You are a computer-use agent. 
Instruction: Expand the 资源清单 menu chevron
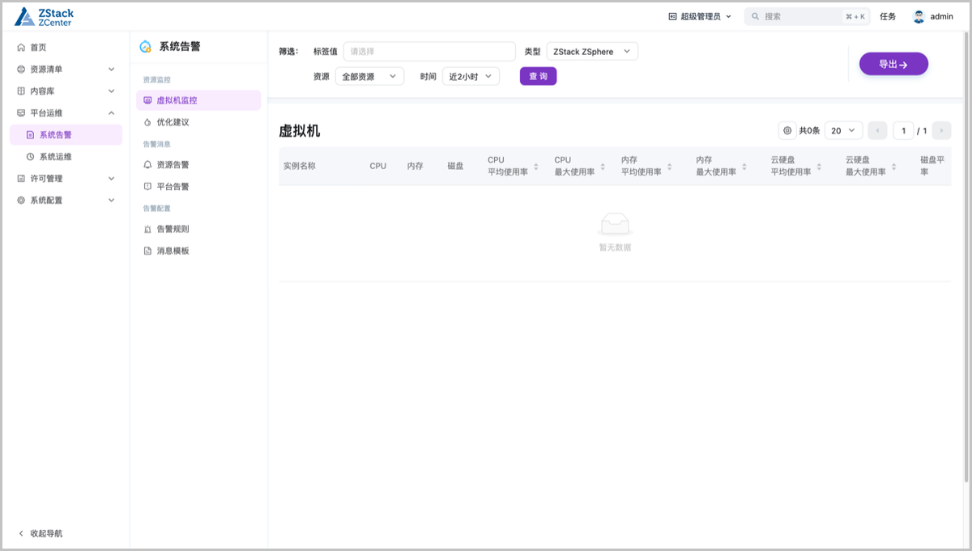tap(112, 70)
